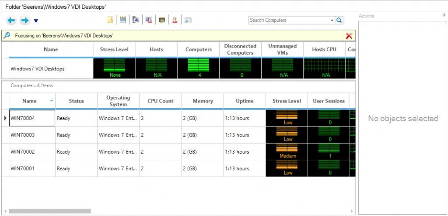
Task: Sort computers by Uptime column
Action: 245,101
